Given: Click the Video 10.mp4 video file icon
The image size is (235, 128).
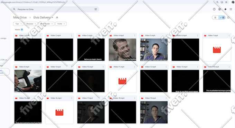Looking at the screenshot, I should click(79, 67).
